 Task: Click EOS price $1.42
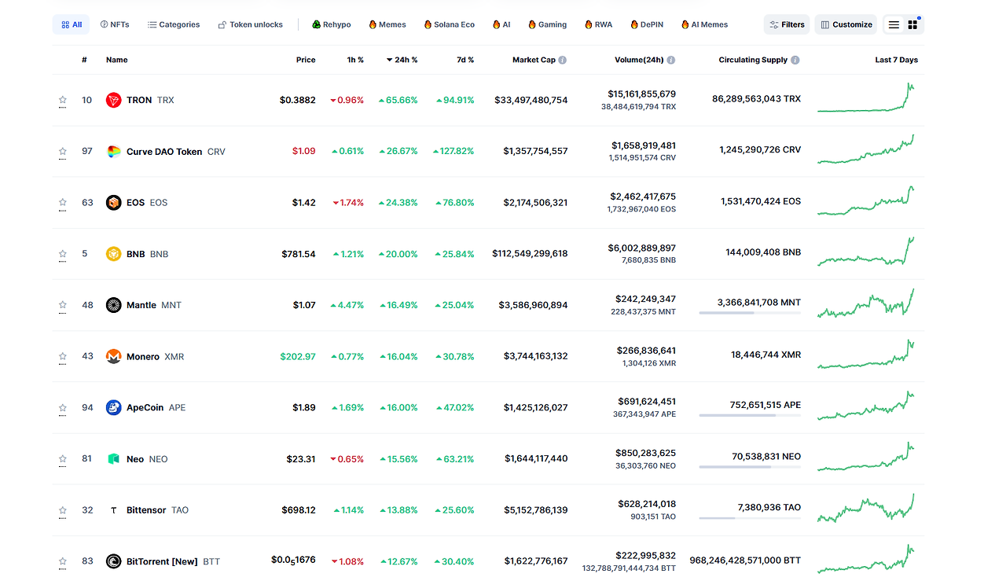click(304, 203)
